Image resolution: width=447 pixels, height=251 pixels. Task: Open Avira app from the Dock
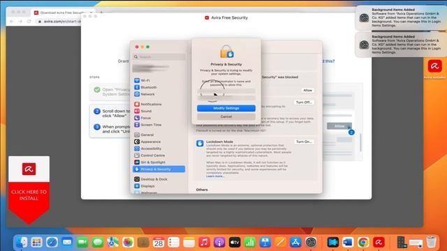point(379,242)
